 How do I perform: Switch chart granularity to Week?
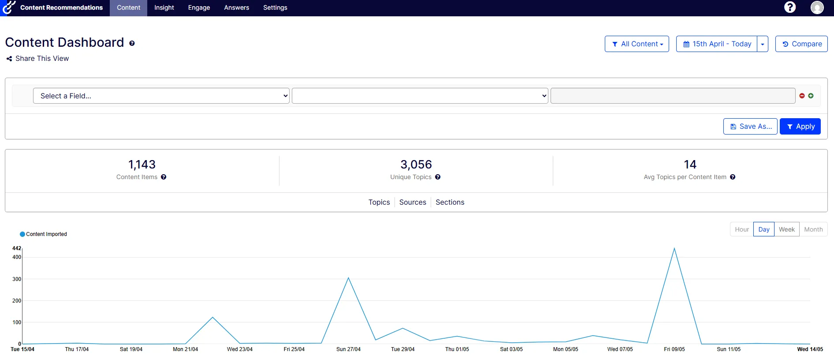[x=787, y=229]
